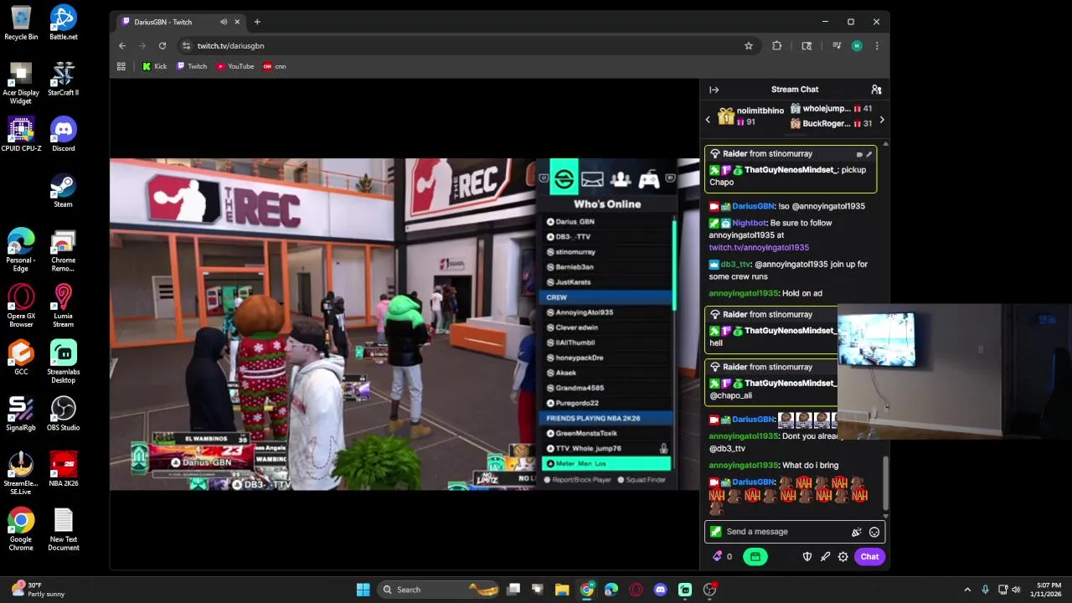
Task: Show previous gift leaderboard entries
Action: pyautogui.click(x=708, y=120)
